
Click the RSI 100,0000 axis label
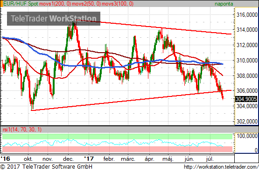click(x=247, y=136)
